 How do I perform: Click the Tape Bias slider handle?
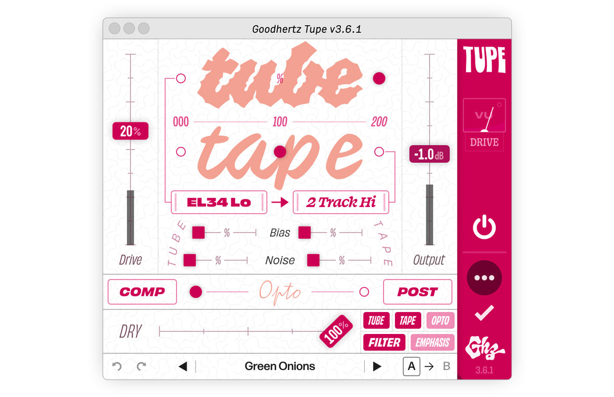point(304,233)
